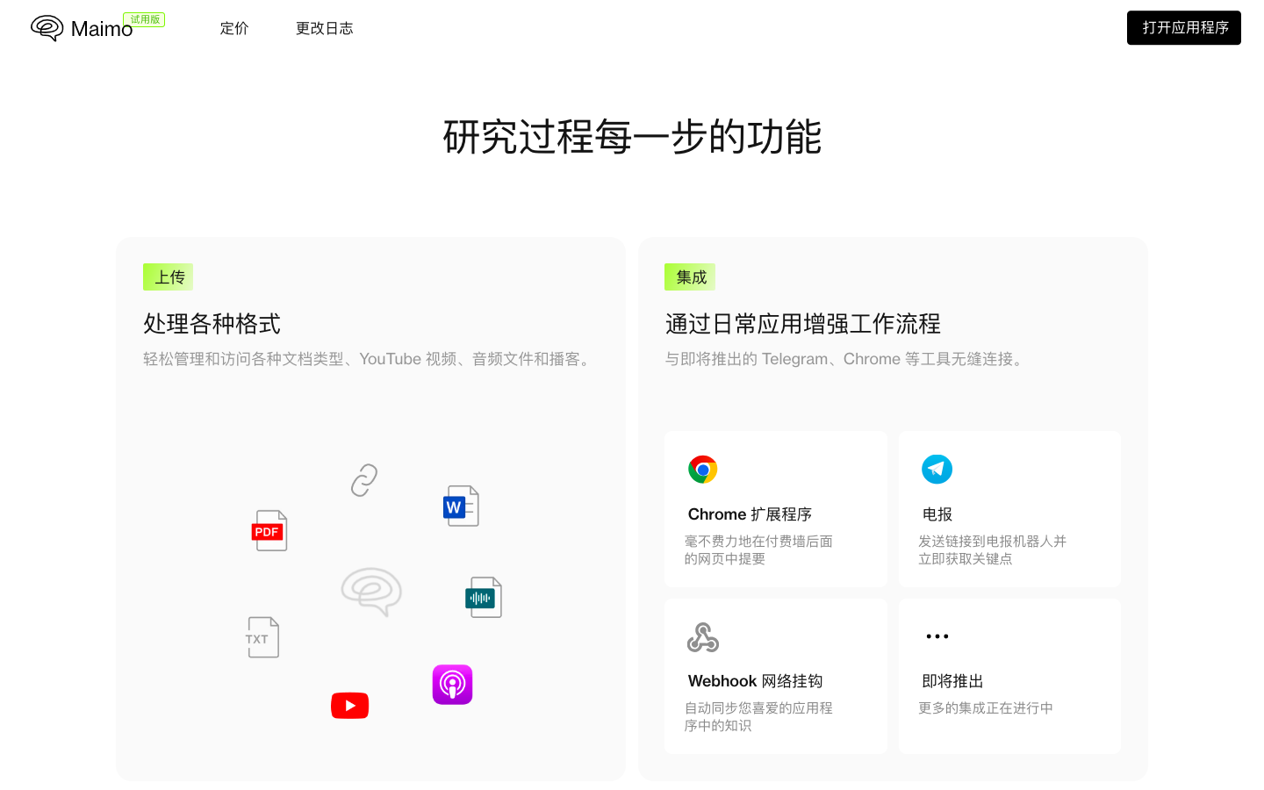Click text 更多的集成正在进行中
This screenshot has height=790, width=1264.
pyautogui.click(x=986, y=707)
